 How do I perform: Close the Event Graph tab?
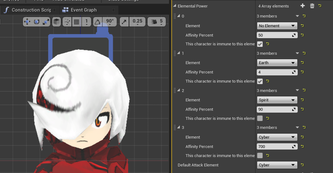coord(113,10)
